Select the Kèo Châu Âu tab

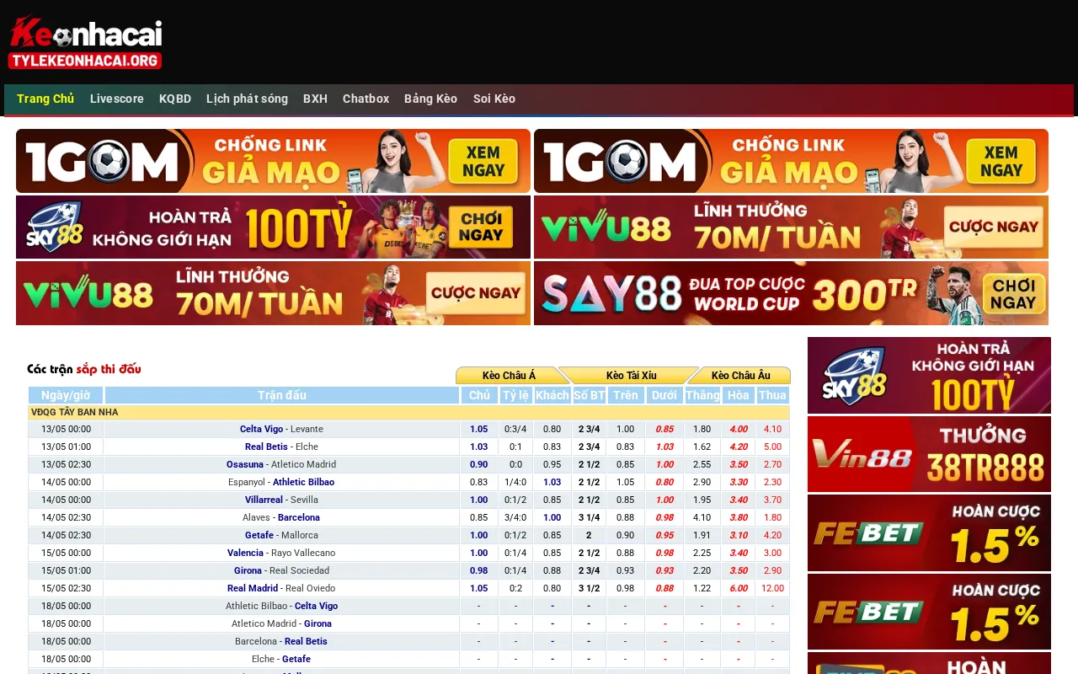tap(740, 376)
